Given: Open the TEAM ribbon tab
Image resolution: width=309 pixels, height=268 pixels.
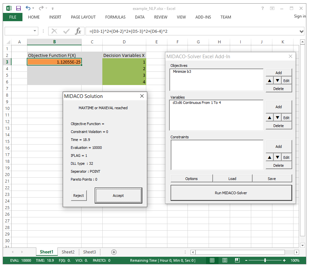Looking at the screenshot, I should [225, 17].
